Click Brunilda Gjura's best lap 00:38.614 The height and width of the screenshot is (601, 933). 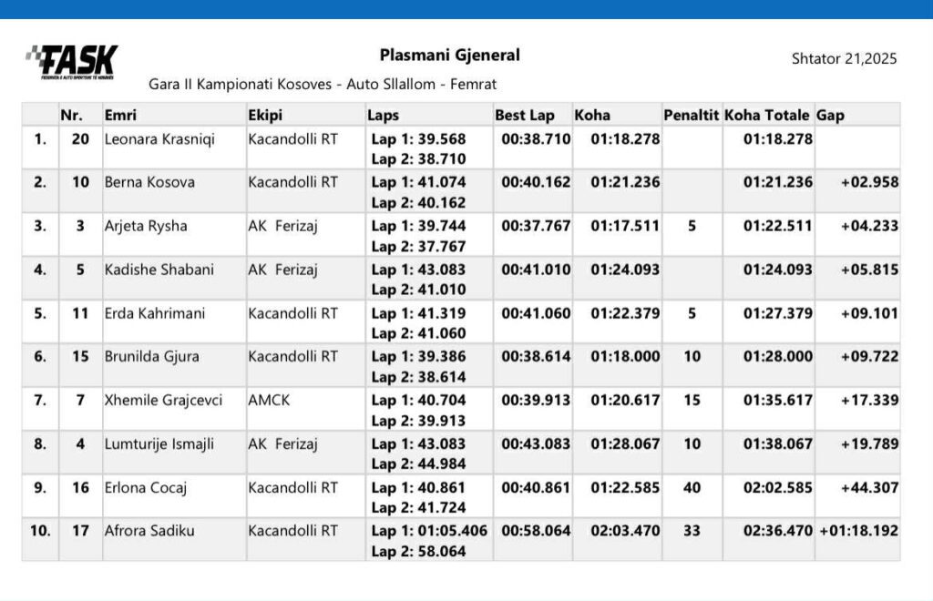pos(536,357)
